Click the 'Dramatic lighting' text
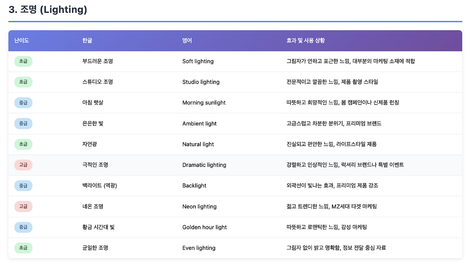This screenshot has width=470, height=266. point(204,165)
